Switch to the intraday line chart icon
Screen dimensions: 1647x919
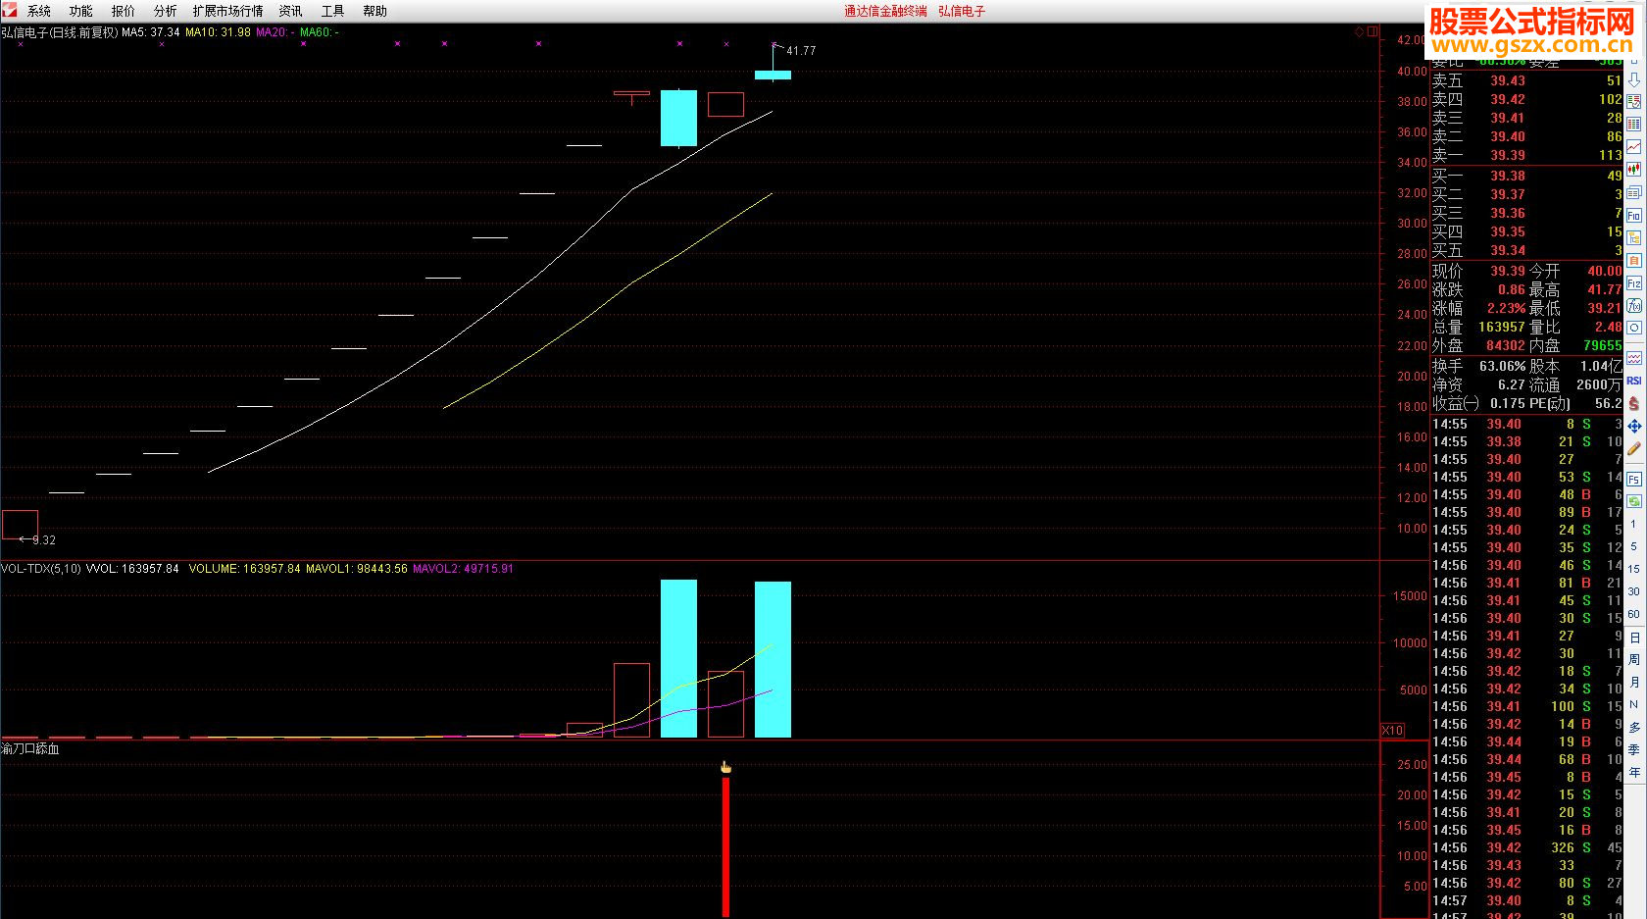click(x=1634, y=147)
